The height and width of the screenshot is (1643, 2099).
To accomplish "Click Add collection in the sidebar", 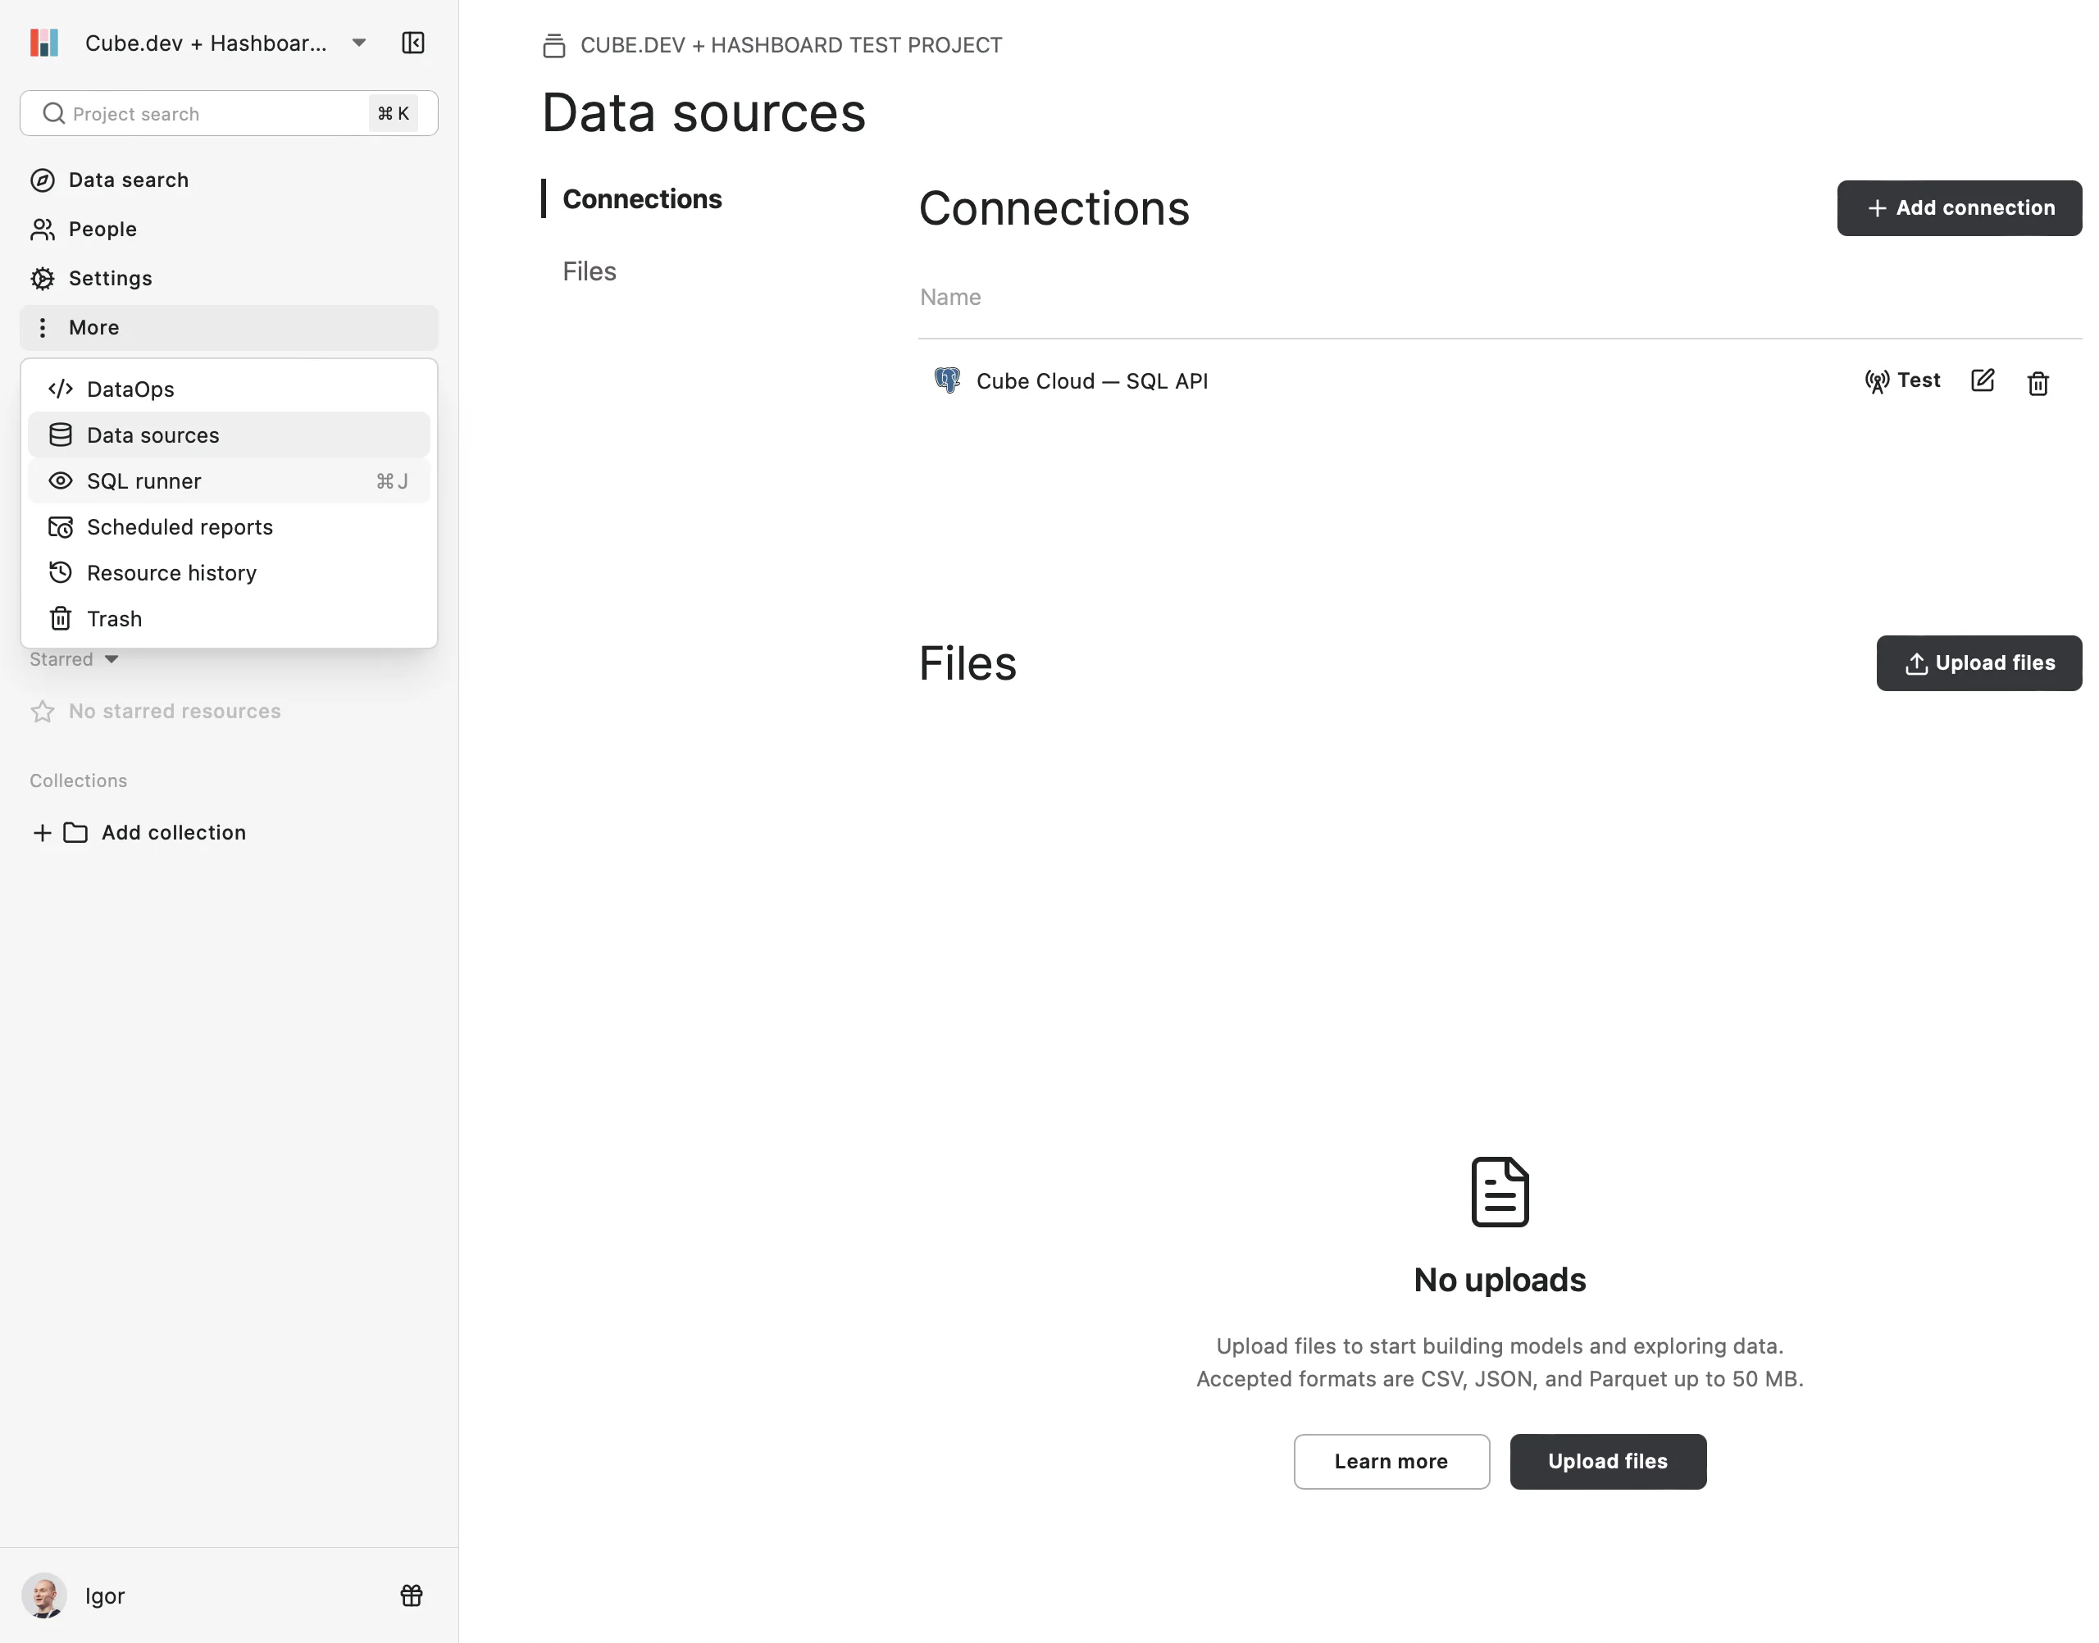I will (173, 832).
